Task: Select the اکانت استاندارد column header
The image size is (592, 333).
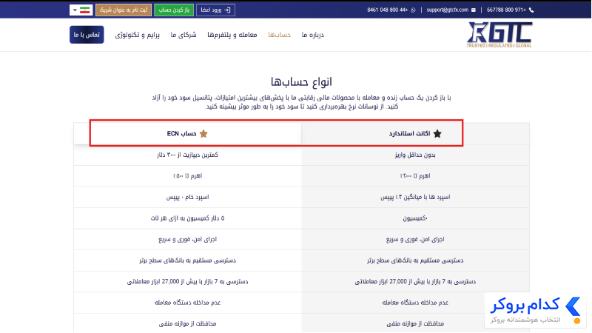Action: coord(415,134)
